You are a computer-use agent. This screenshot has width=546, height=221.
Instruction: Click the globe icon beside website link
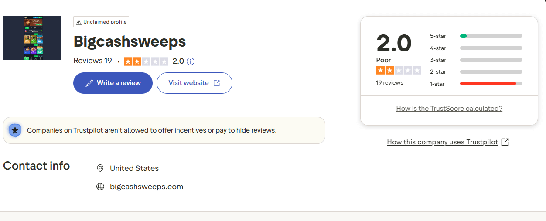click(x=100, y=187)
